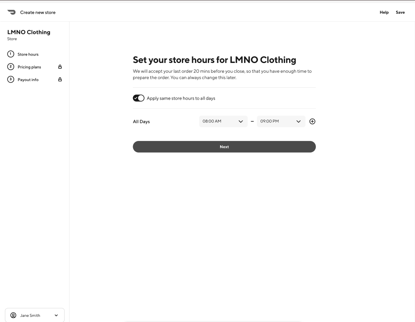Click the LMNO Clothing store name
Image resolution: width=415 pixels, height=322 pixels.
29,32
